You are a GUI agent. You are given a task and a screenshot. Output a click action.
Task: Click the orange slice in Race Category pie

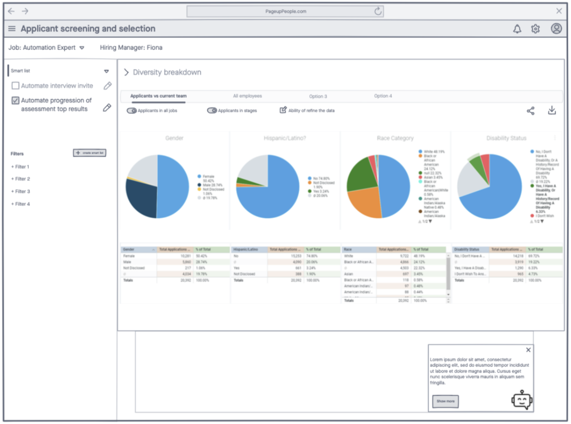tap(365, 202)
